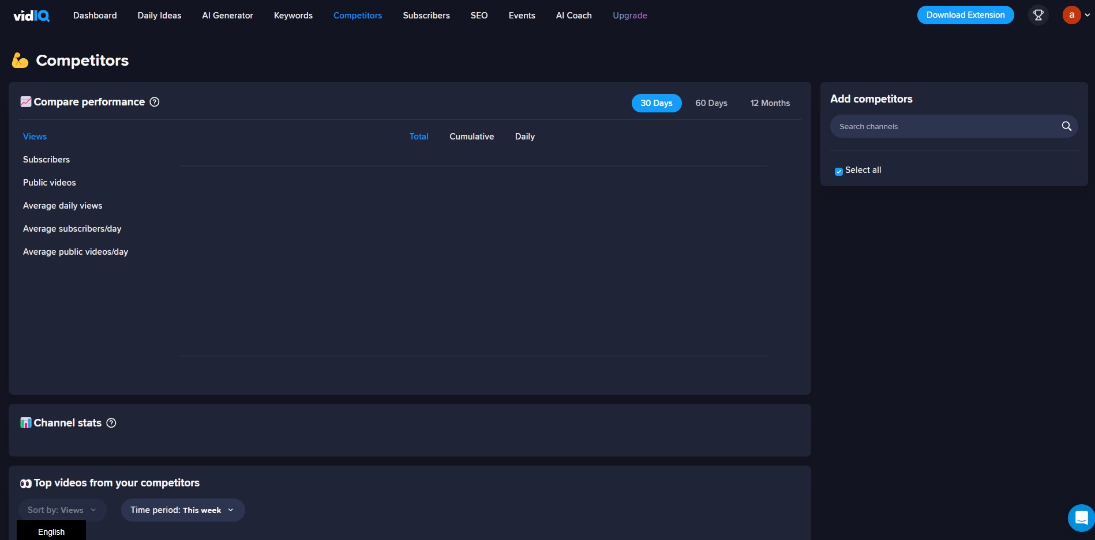The width and height of the screenshot is (1095, 540).
Task: Open Events page
Action: tap(522, 16)
